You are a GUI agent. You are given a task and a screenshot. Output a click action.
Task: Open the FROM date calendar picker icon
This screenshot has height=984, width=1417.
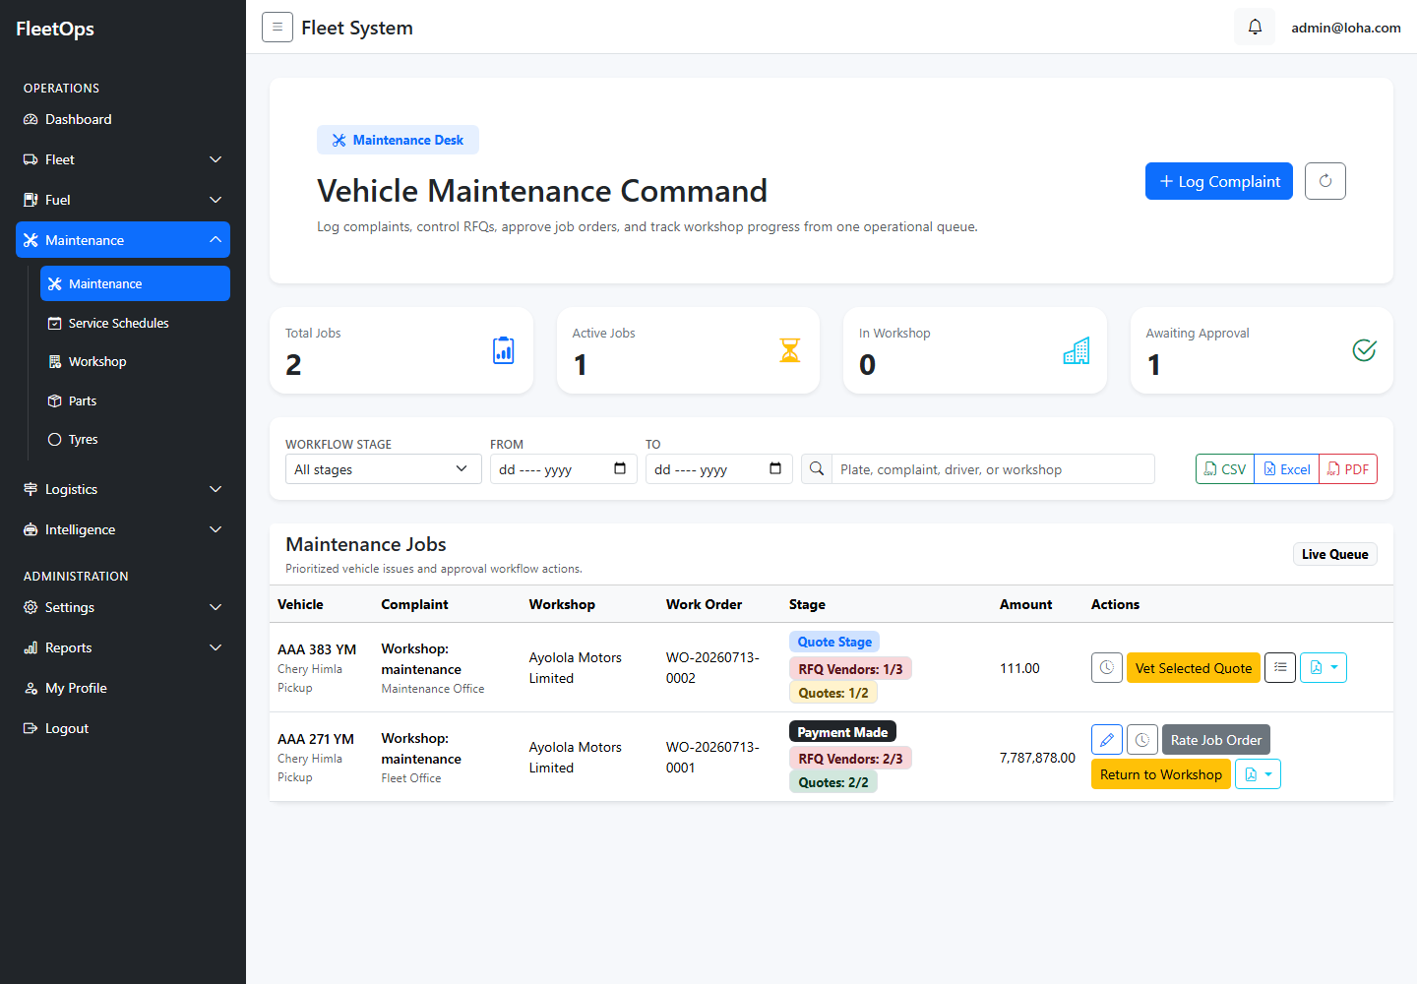[x=620, y=468]
